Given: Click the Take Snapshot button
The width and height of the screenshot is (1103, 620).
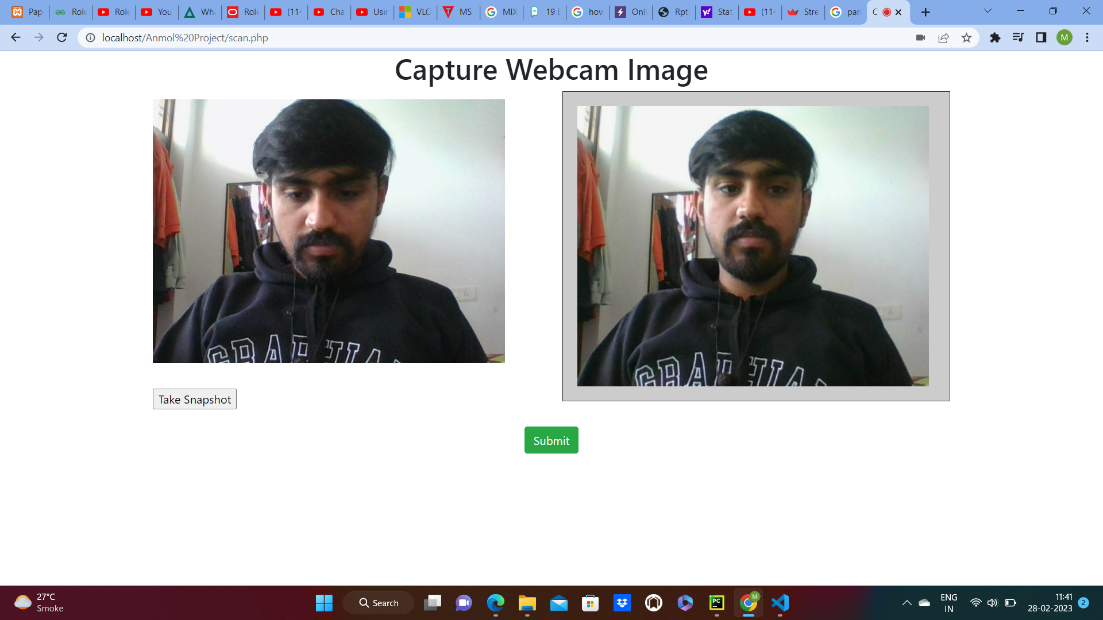Looking at the screenshot, I should click(x=194, y=399).
